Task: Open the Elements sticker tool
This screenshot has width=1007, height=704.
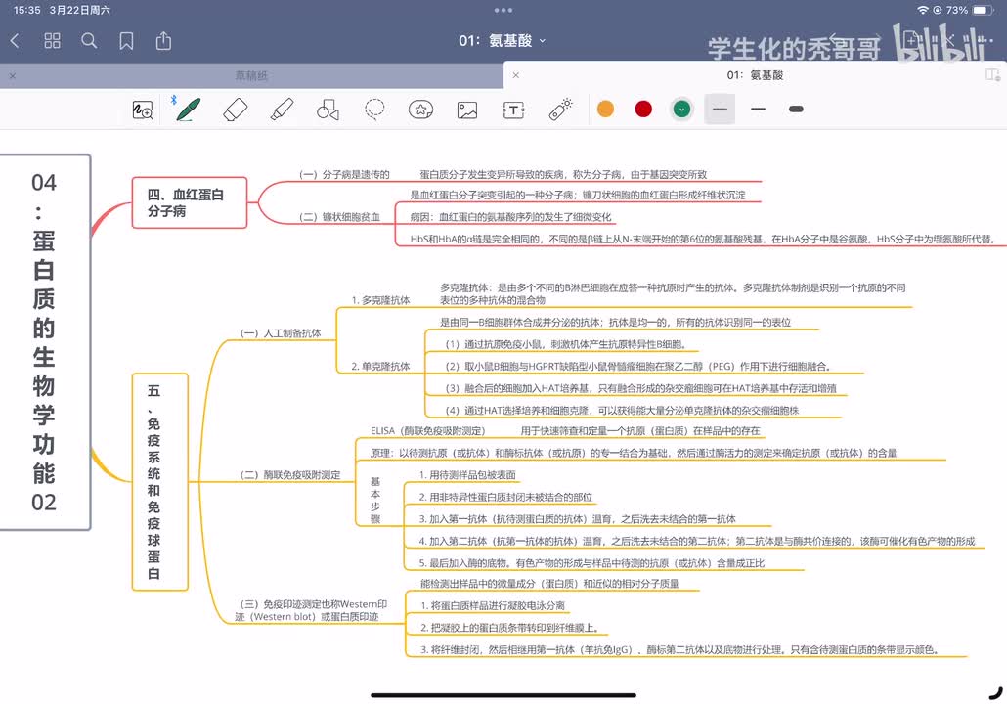Action: pos(420,110)
